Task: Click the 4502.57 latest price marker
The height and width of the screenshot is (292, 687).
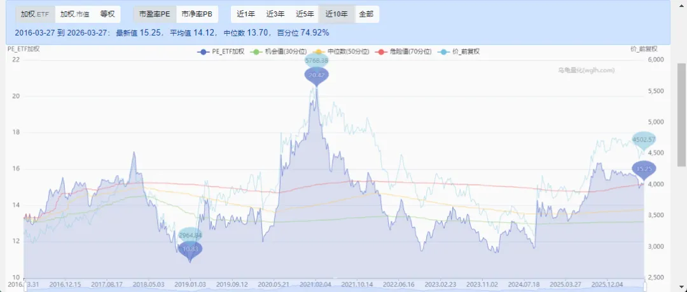Action: tap(644, 140)
